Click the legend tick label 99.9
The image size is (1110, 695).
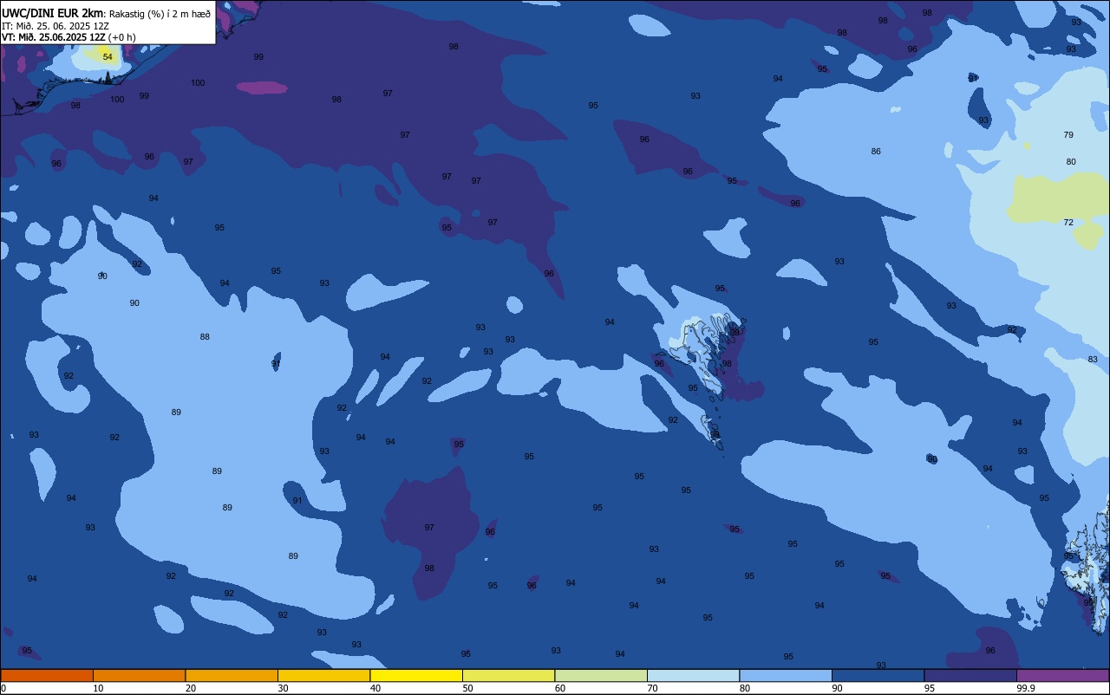coord(1026,688)
